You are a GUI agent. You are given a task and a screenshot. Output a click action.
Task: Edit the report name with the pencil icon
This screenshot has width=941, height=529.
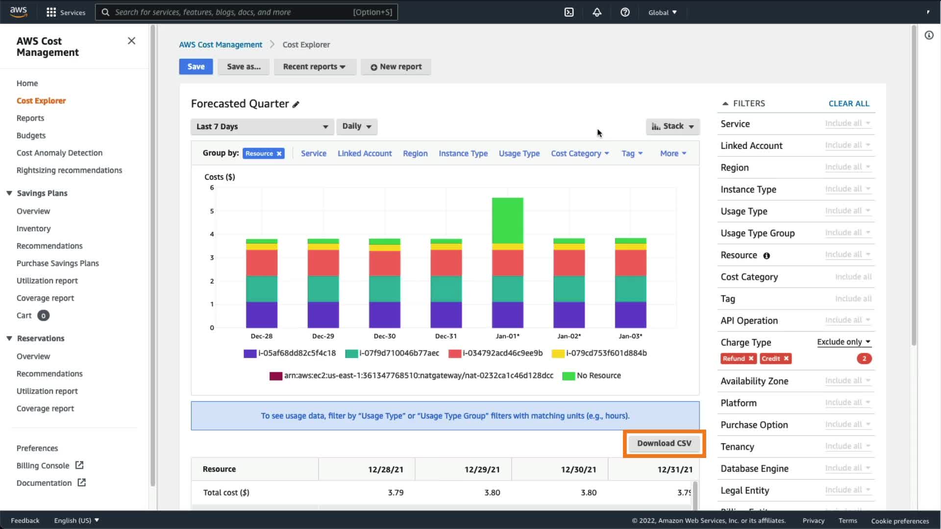pyautogui.click(x=296, y=104)
